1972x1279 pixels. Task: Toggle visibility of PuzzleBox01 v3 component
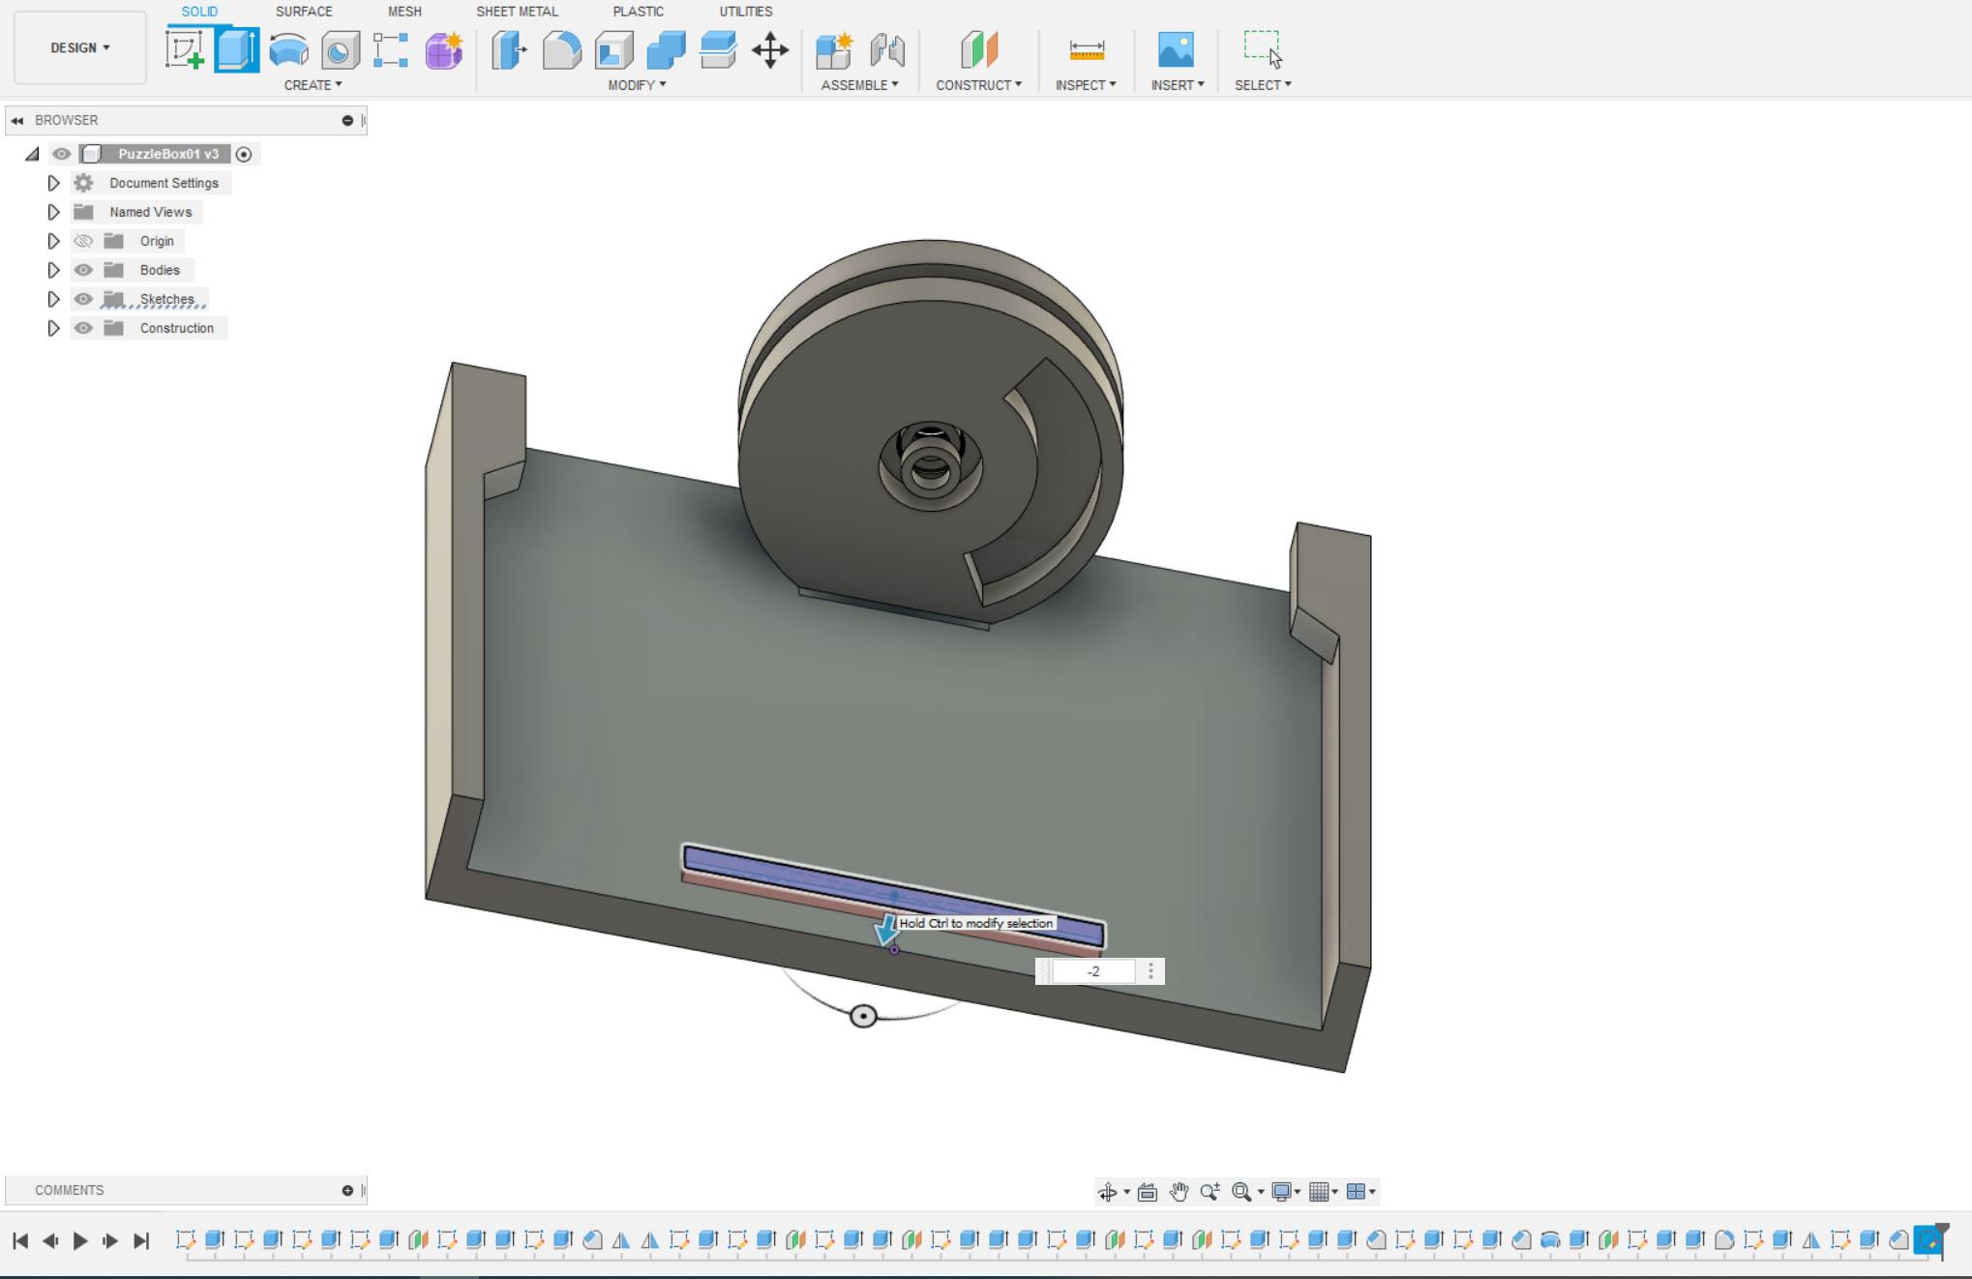point(62,154)
